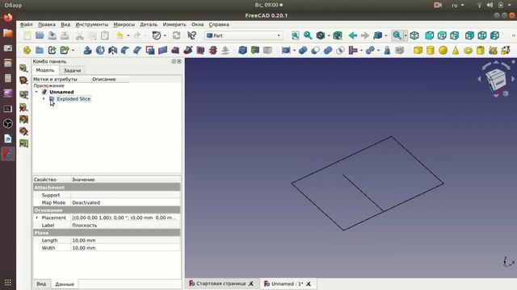517x290 pixels.
Task: Expand the Placement property row
Action: point(36,217)
